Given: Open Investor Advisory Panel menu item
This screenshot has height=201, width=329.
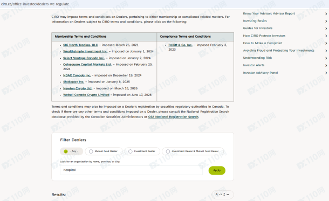Looking at the screenshot, I should pyautogui.click(x=261, y=73).
